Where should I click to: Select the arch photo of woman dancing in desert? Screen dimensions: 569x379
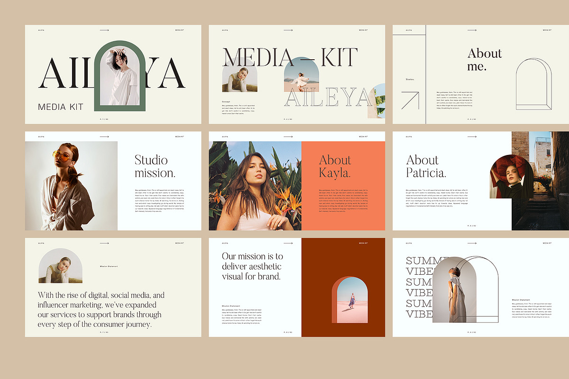pyautogui.click(x=302, y=75)
